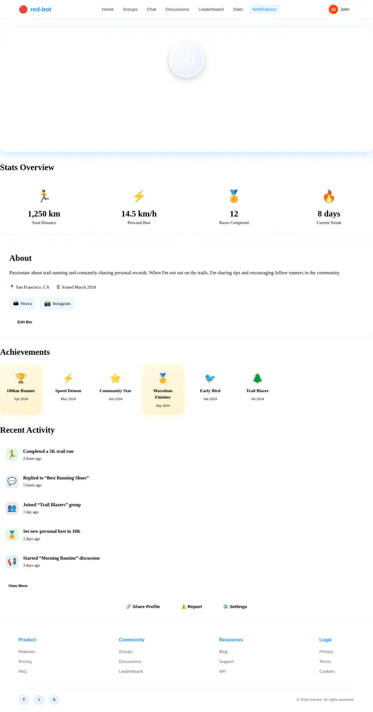373x712 pixels.
Task: Open the JD user avatar in header
Action: 333,9
